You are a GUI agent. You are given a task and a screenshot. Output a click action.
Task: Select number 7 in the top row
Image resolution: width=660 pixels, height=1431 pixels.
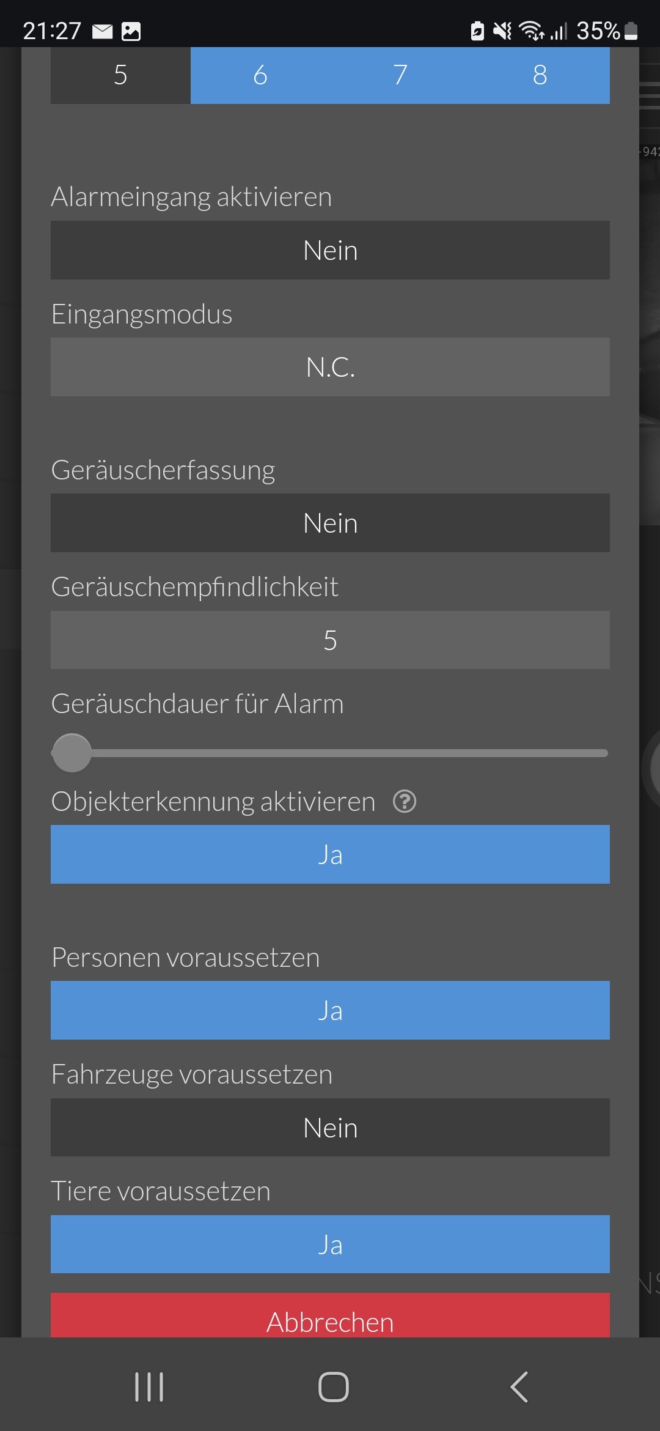[x=400, y=75]
